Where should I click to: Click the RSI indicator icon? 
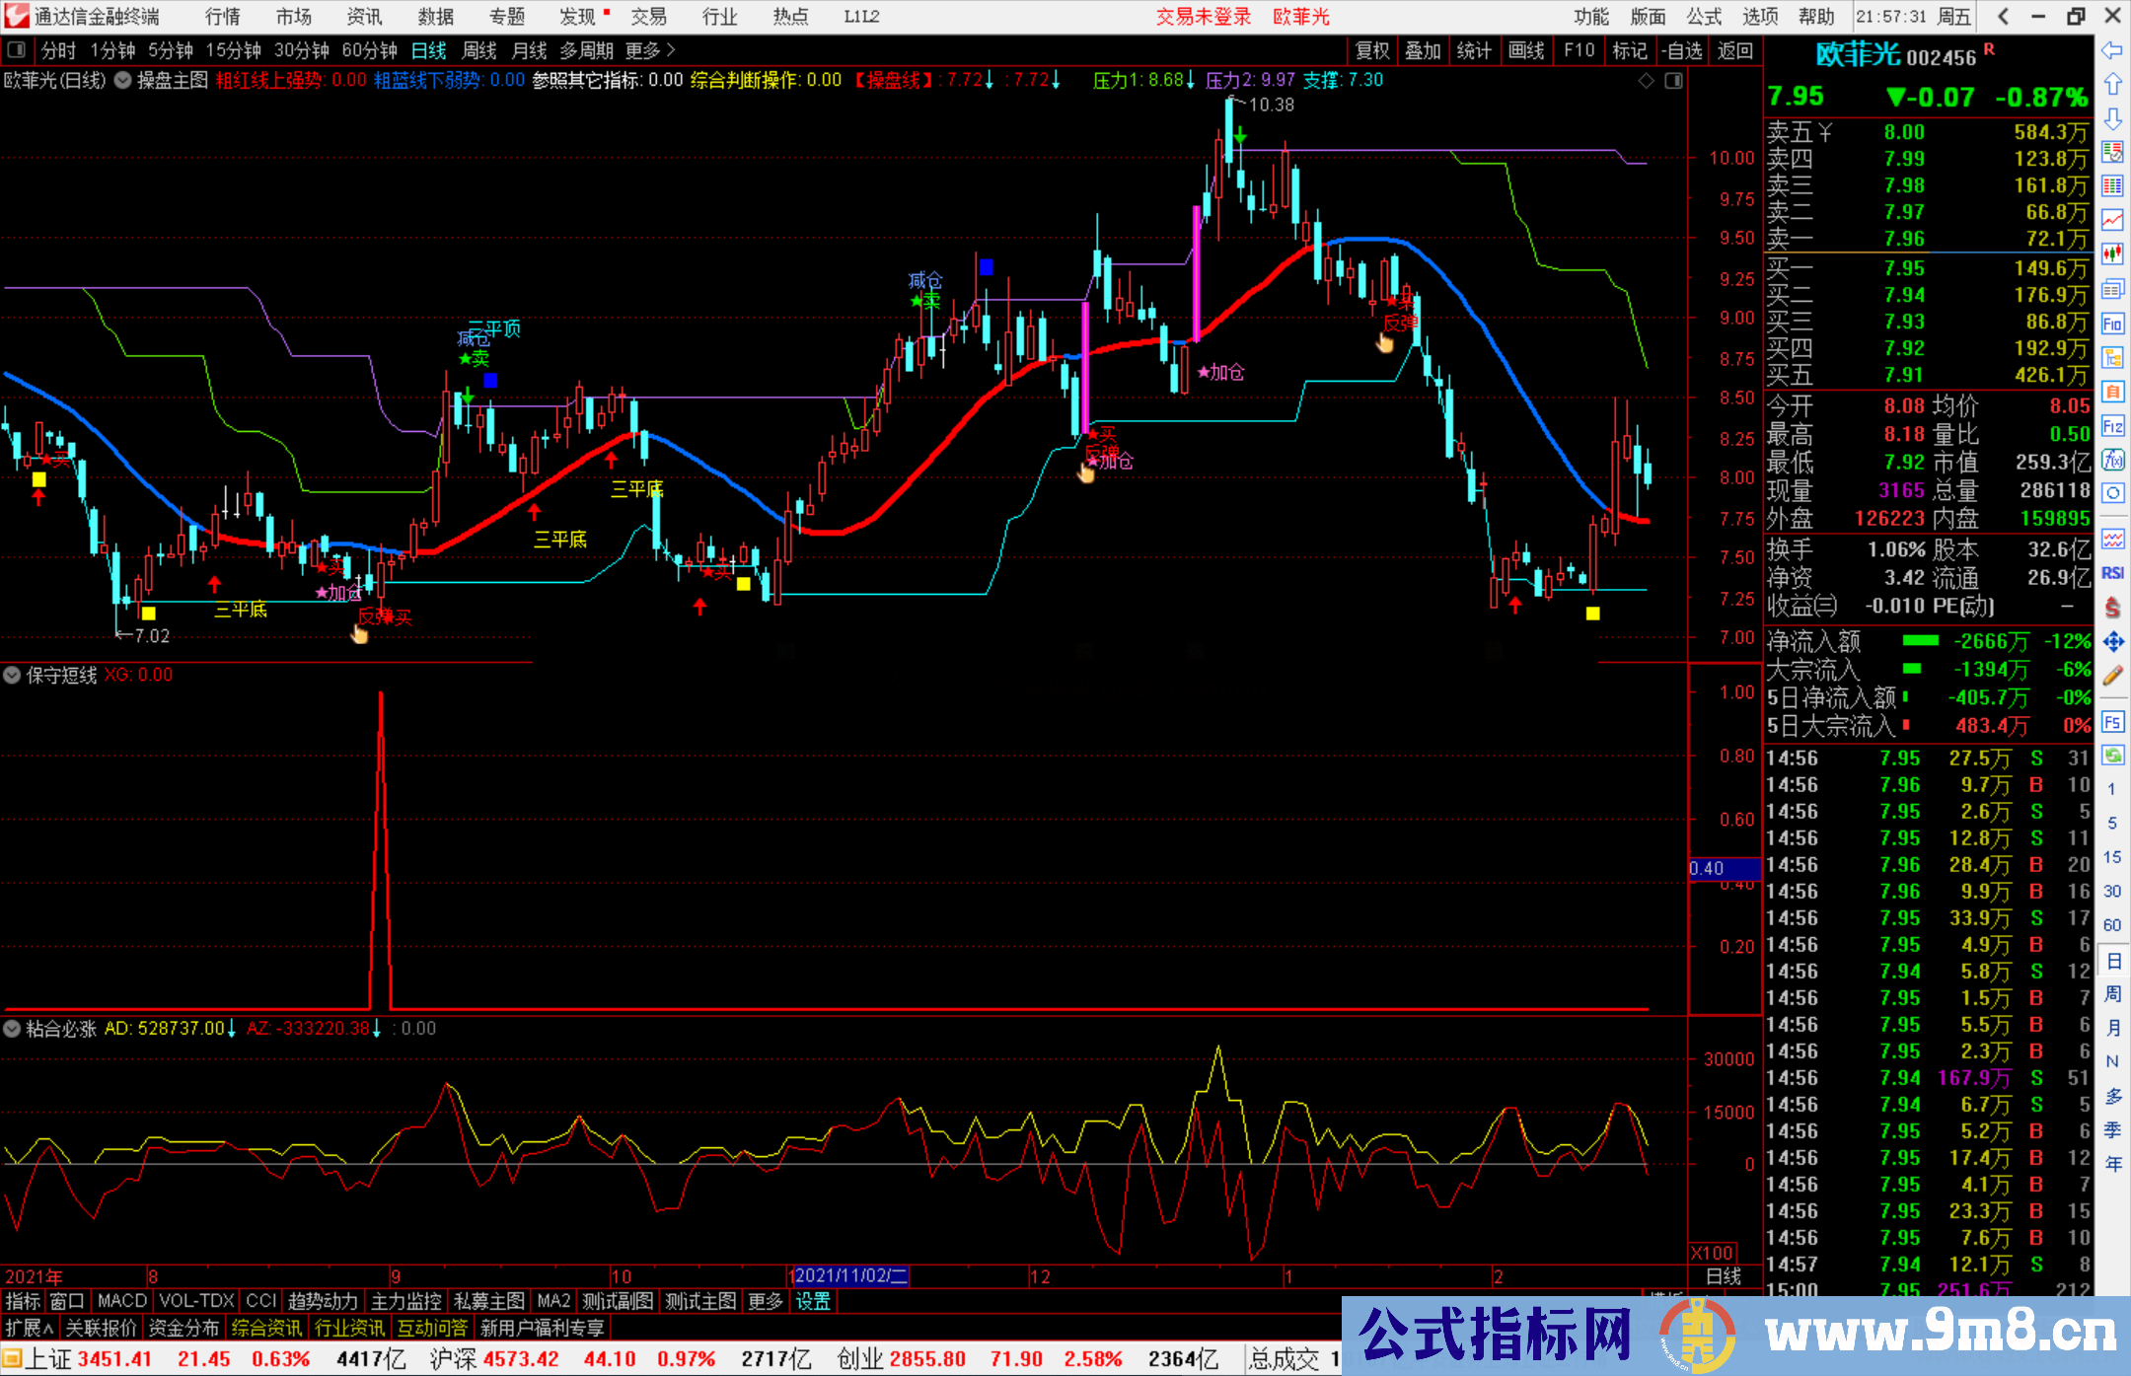pos(2112,573)
